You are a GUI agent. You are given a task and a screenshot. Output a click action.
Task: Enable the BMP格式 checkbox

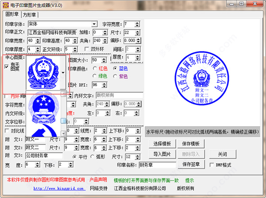pos(212,164)
